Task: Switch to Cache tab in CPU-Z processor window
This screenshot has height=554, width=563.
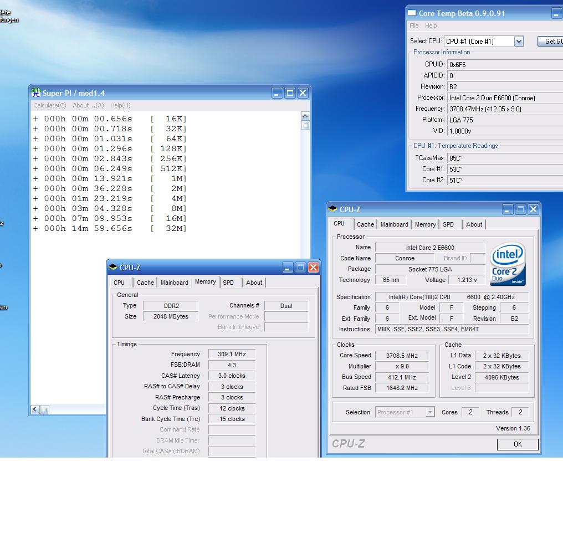Action: pyautogui.click(x=365, y=224)
